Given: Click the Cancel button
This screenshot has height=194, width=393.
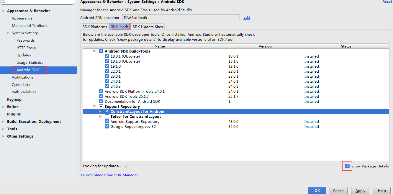Looking at the screenshot, I should click(338, 190).
